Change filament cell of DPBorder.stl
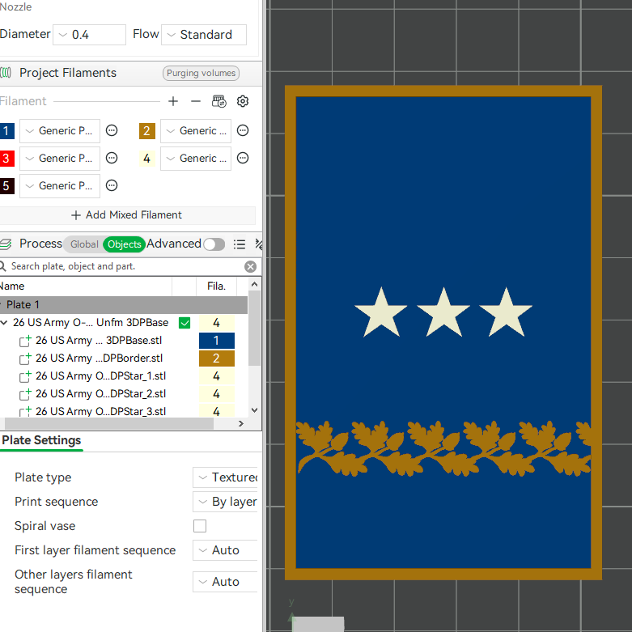The width and height of the screenshot is (632, 632). tap(217, 358)
